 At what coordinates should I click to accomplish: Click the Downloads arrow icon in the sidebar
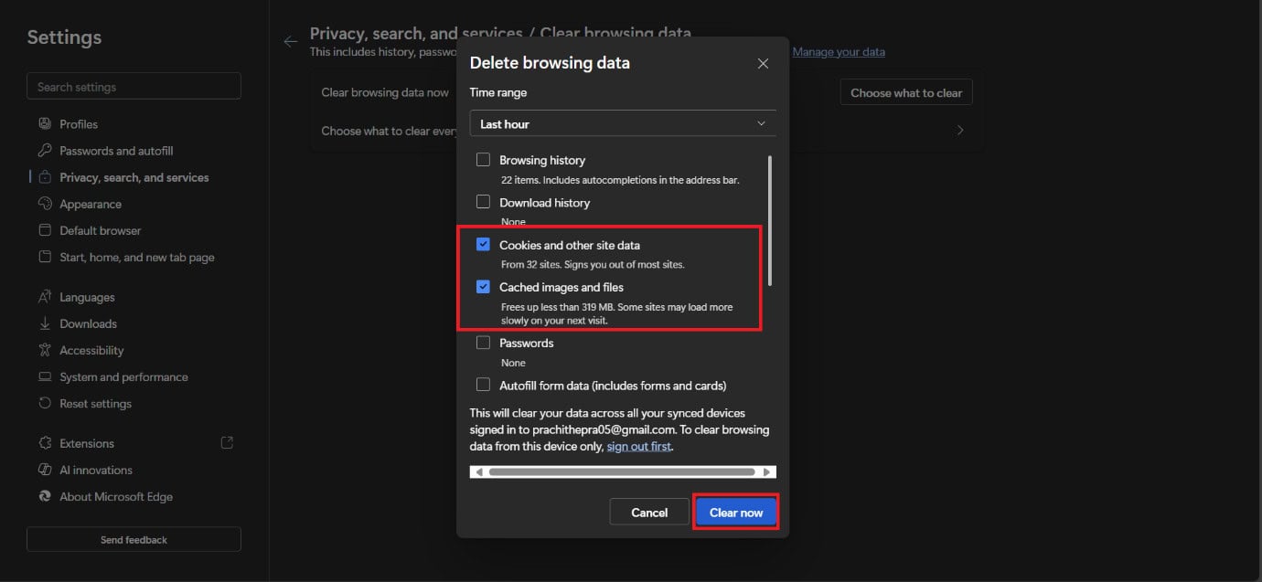pos(45,323)
